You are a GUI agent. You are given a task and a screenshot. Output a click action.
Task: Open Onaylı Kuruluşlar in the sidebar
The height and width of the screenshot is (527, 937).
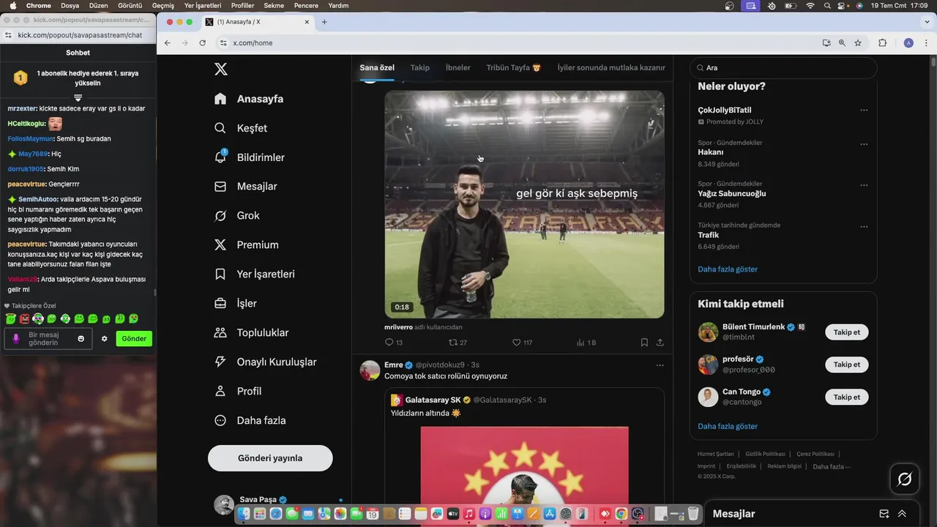click(265, 362)
